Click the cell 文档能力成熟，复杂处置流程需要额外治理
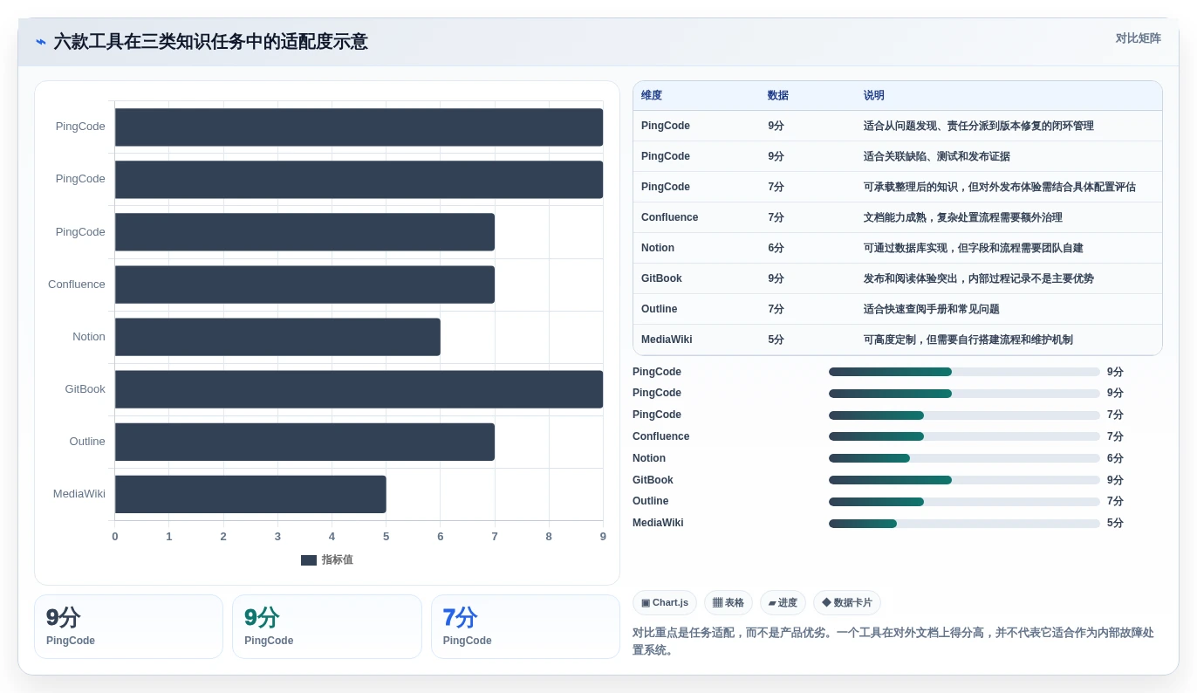 [x=963, y=217]
